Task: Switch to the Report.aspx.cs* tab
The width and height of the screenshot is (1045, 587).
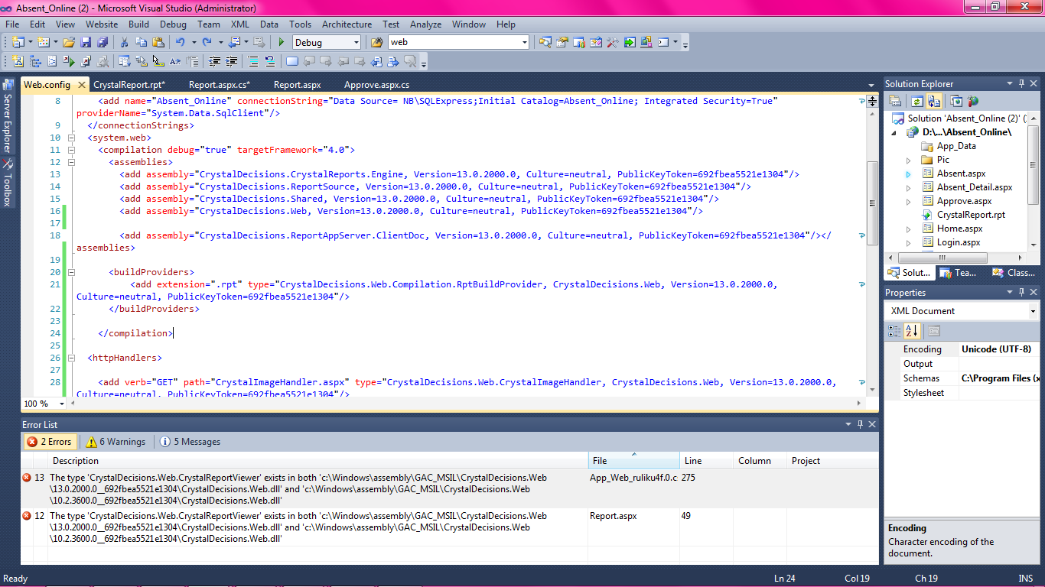Action: [x=220, y=85]
